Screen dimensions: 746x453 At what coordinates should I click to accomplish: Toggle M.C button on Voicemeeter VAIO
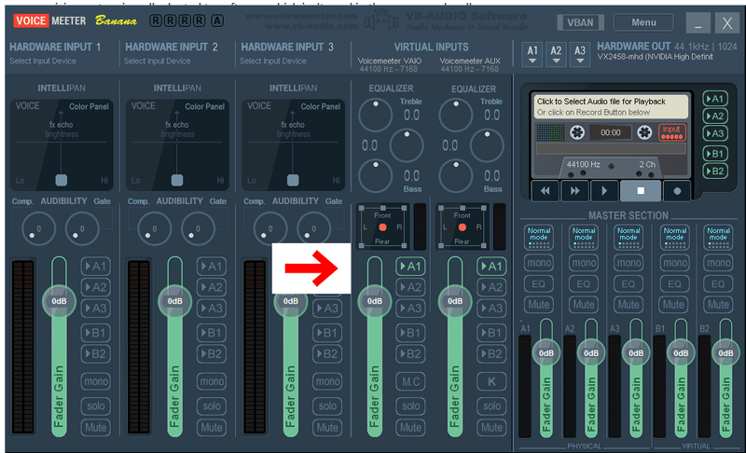[410, 381]
